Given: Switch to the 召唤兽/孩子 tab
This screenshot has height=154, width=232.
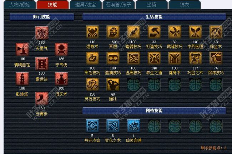Looking at the screenshot, I should coord(118,5).
